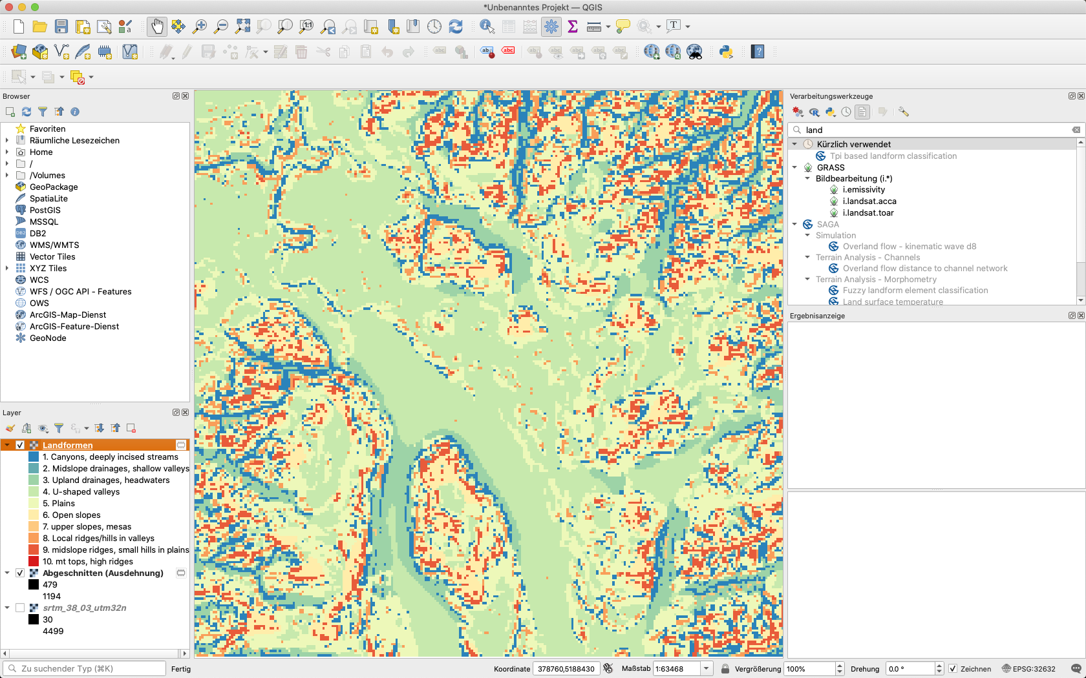Open the Statistical Summary sigma tool
This screenshot has height=678, width=1086.
572,26
